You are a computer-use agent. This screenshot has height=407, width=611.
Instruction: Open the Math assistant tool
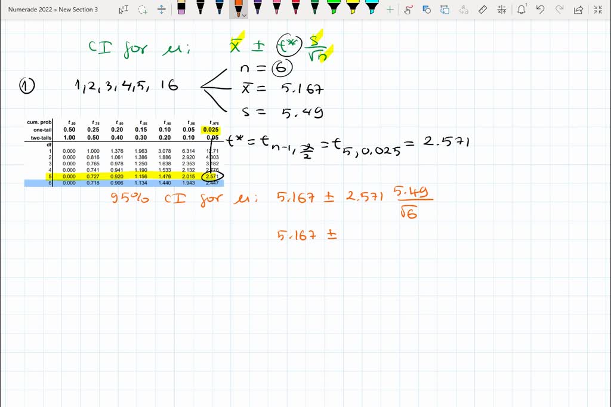(501, 10)
